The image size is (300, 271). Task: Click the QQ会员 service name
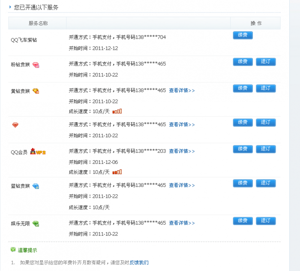(19, 152)
